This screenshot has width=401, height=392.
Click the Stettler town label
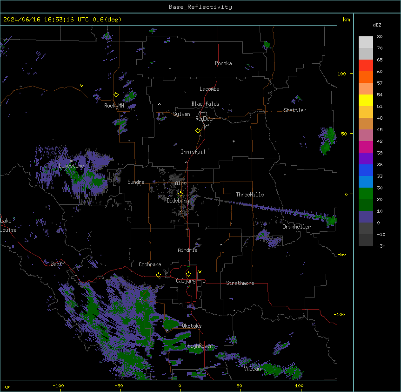point(295,110)
